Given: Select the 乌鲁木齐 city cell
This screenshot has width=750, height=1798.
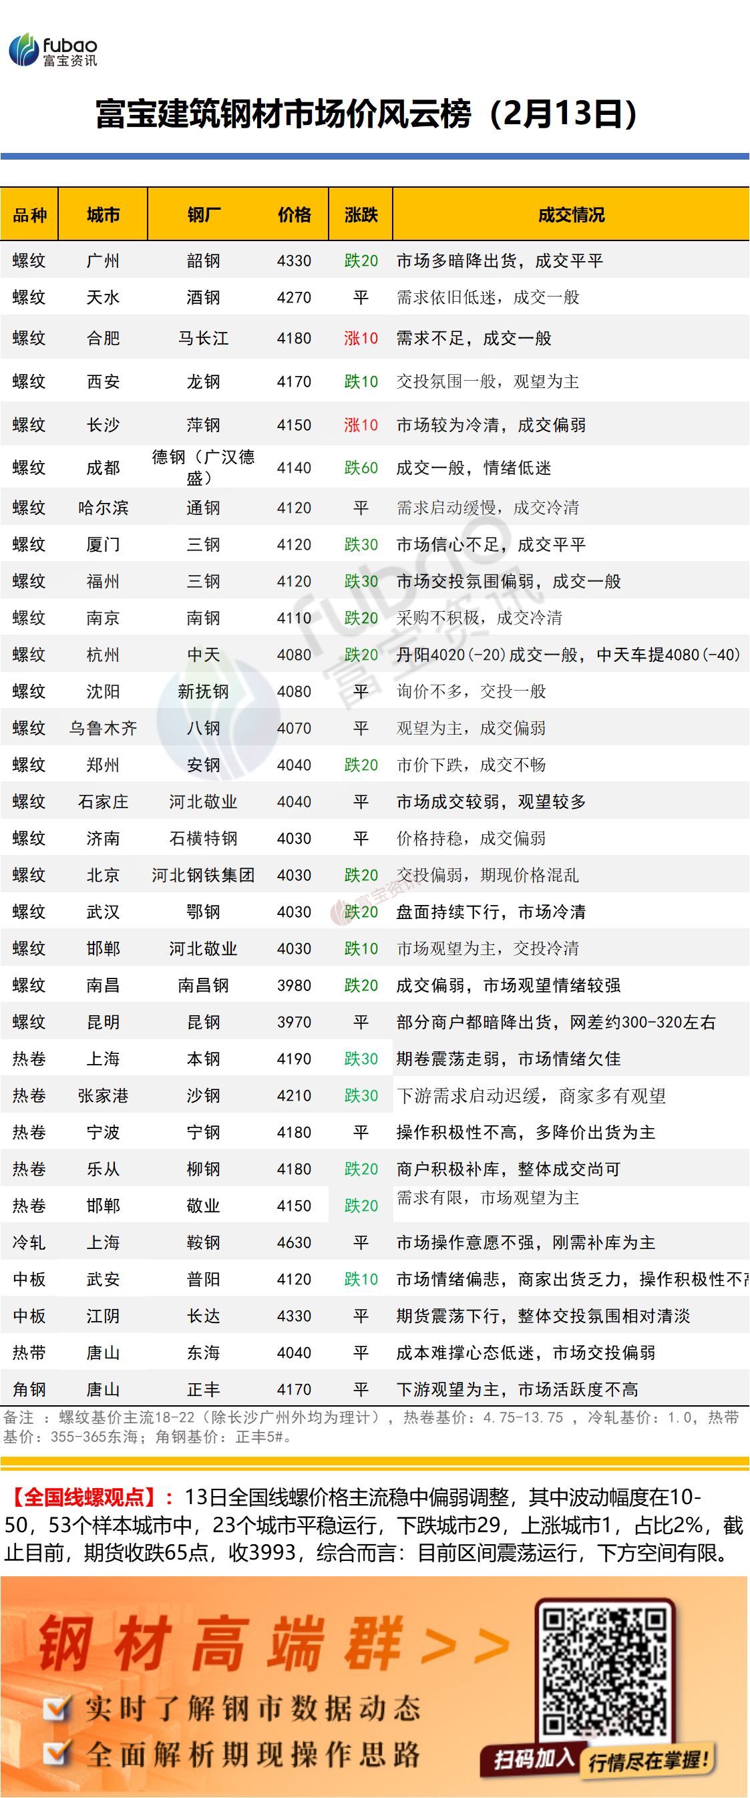Looking at the screenshot, I should [x=104, y=728].
